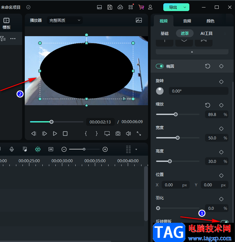Click the 宽度 slider handle

tap(178, 138)
